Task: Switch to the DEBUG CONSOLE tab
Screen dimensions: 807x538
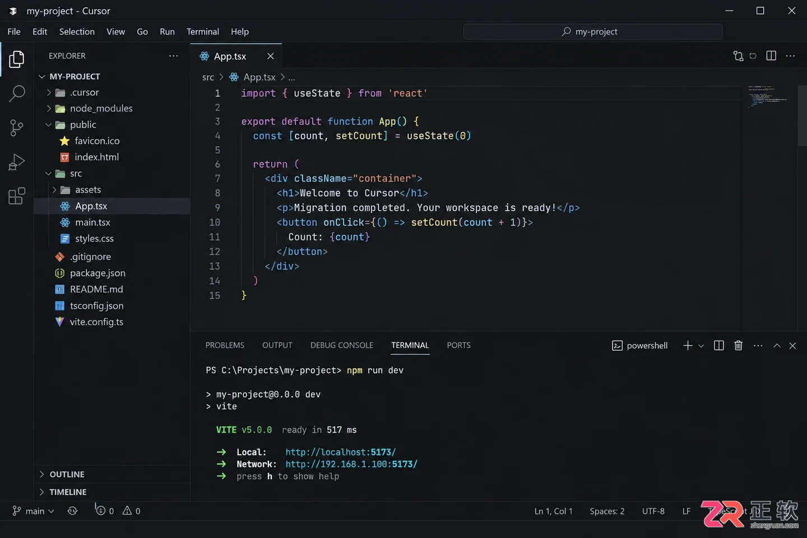Action: [x=342, y=346]
